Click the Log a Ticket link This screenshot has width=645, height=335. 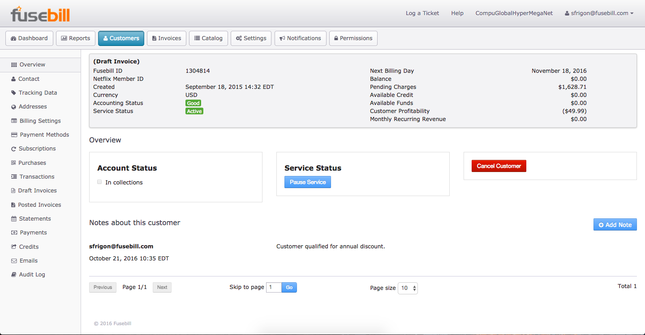[422, 13]
